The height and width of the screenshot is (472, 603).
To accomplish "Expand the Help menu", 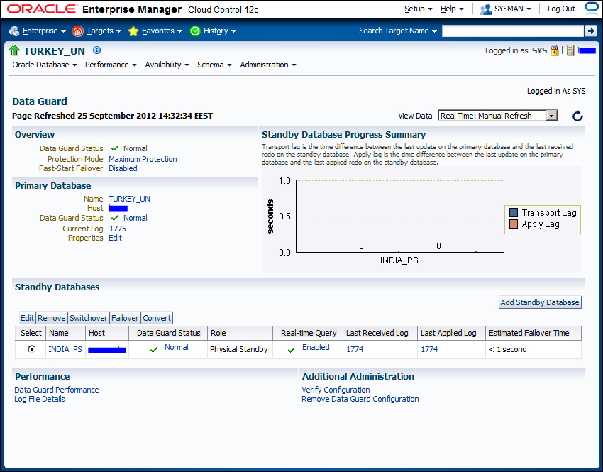I will pos(452,9).
